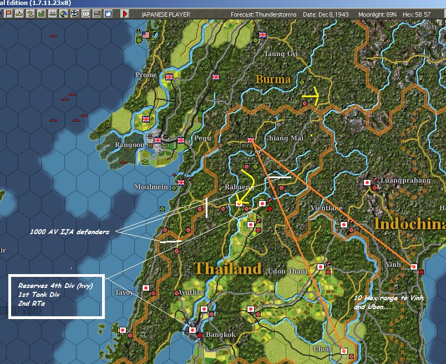This screenshot has width=446, height=364.
Task: Open the ship task force list icon
Action: [x=19, y=14]
